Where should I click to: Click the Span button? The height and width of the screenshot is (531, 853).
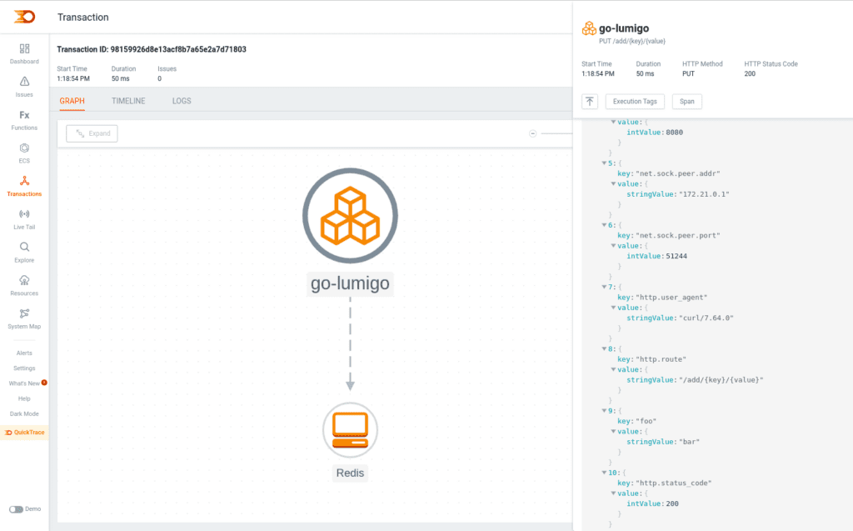pos(687,101)
